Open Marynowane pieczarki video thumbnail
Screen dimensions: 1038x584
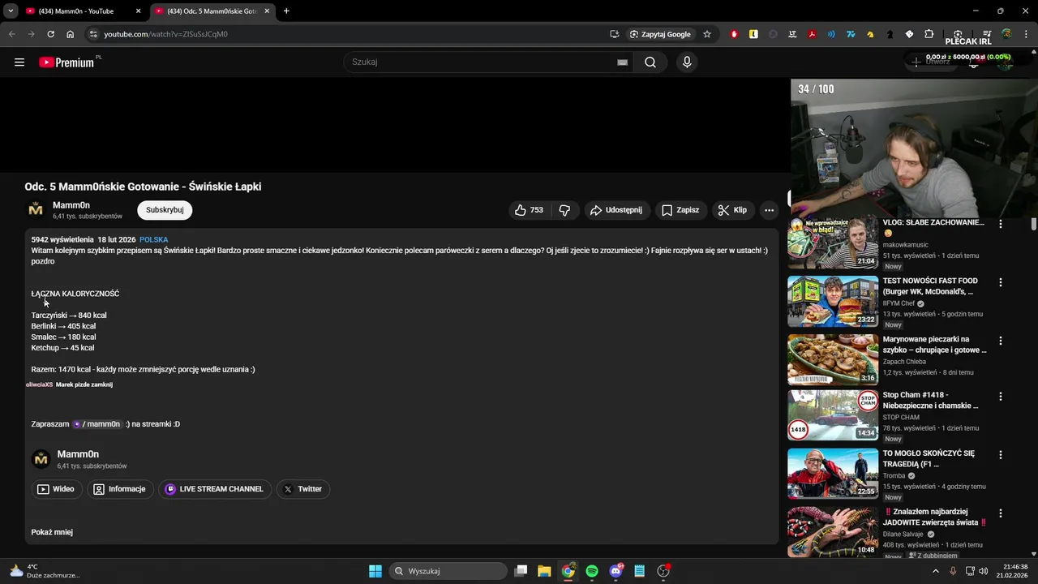833,359
